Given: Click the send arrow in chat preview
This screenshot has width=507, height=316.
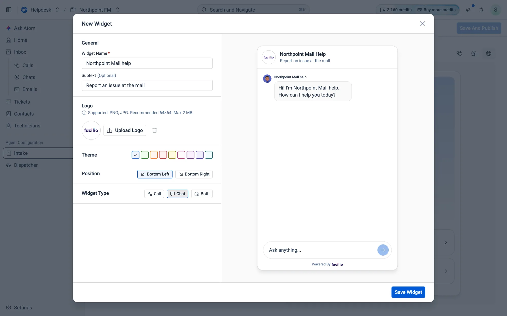Looking at the screenshot, I should pos(383,250).
